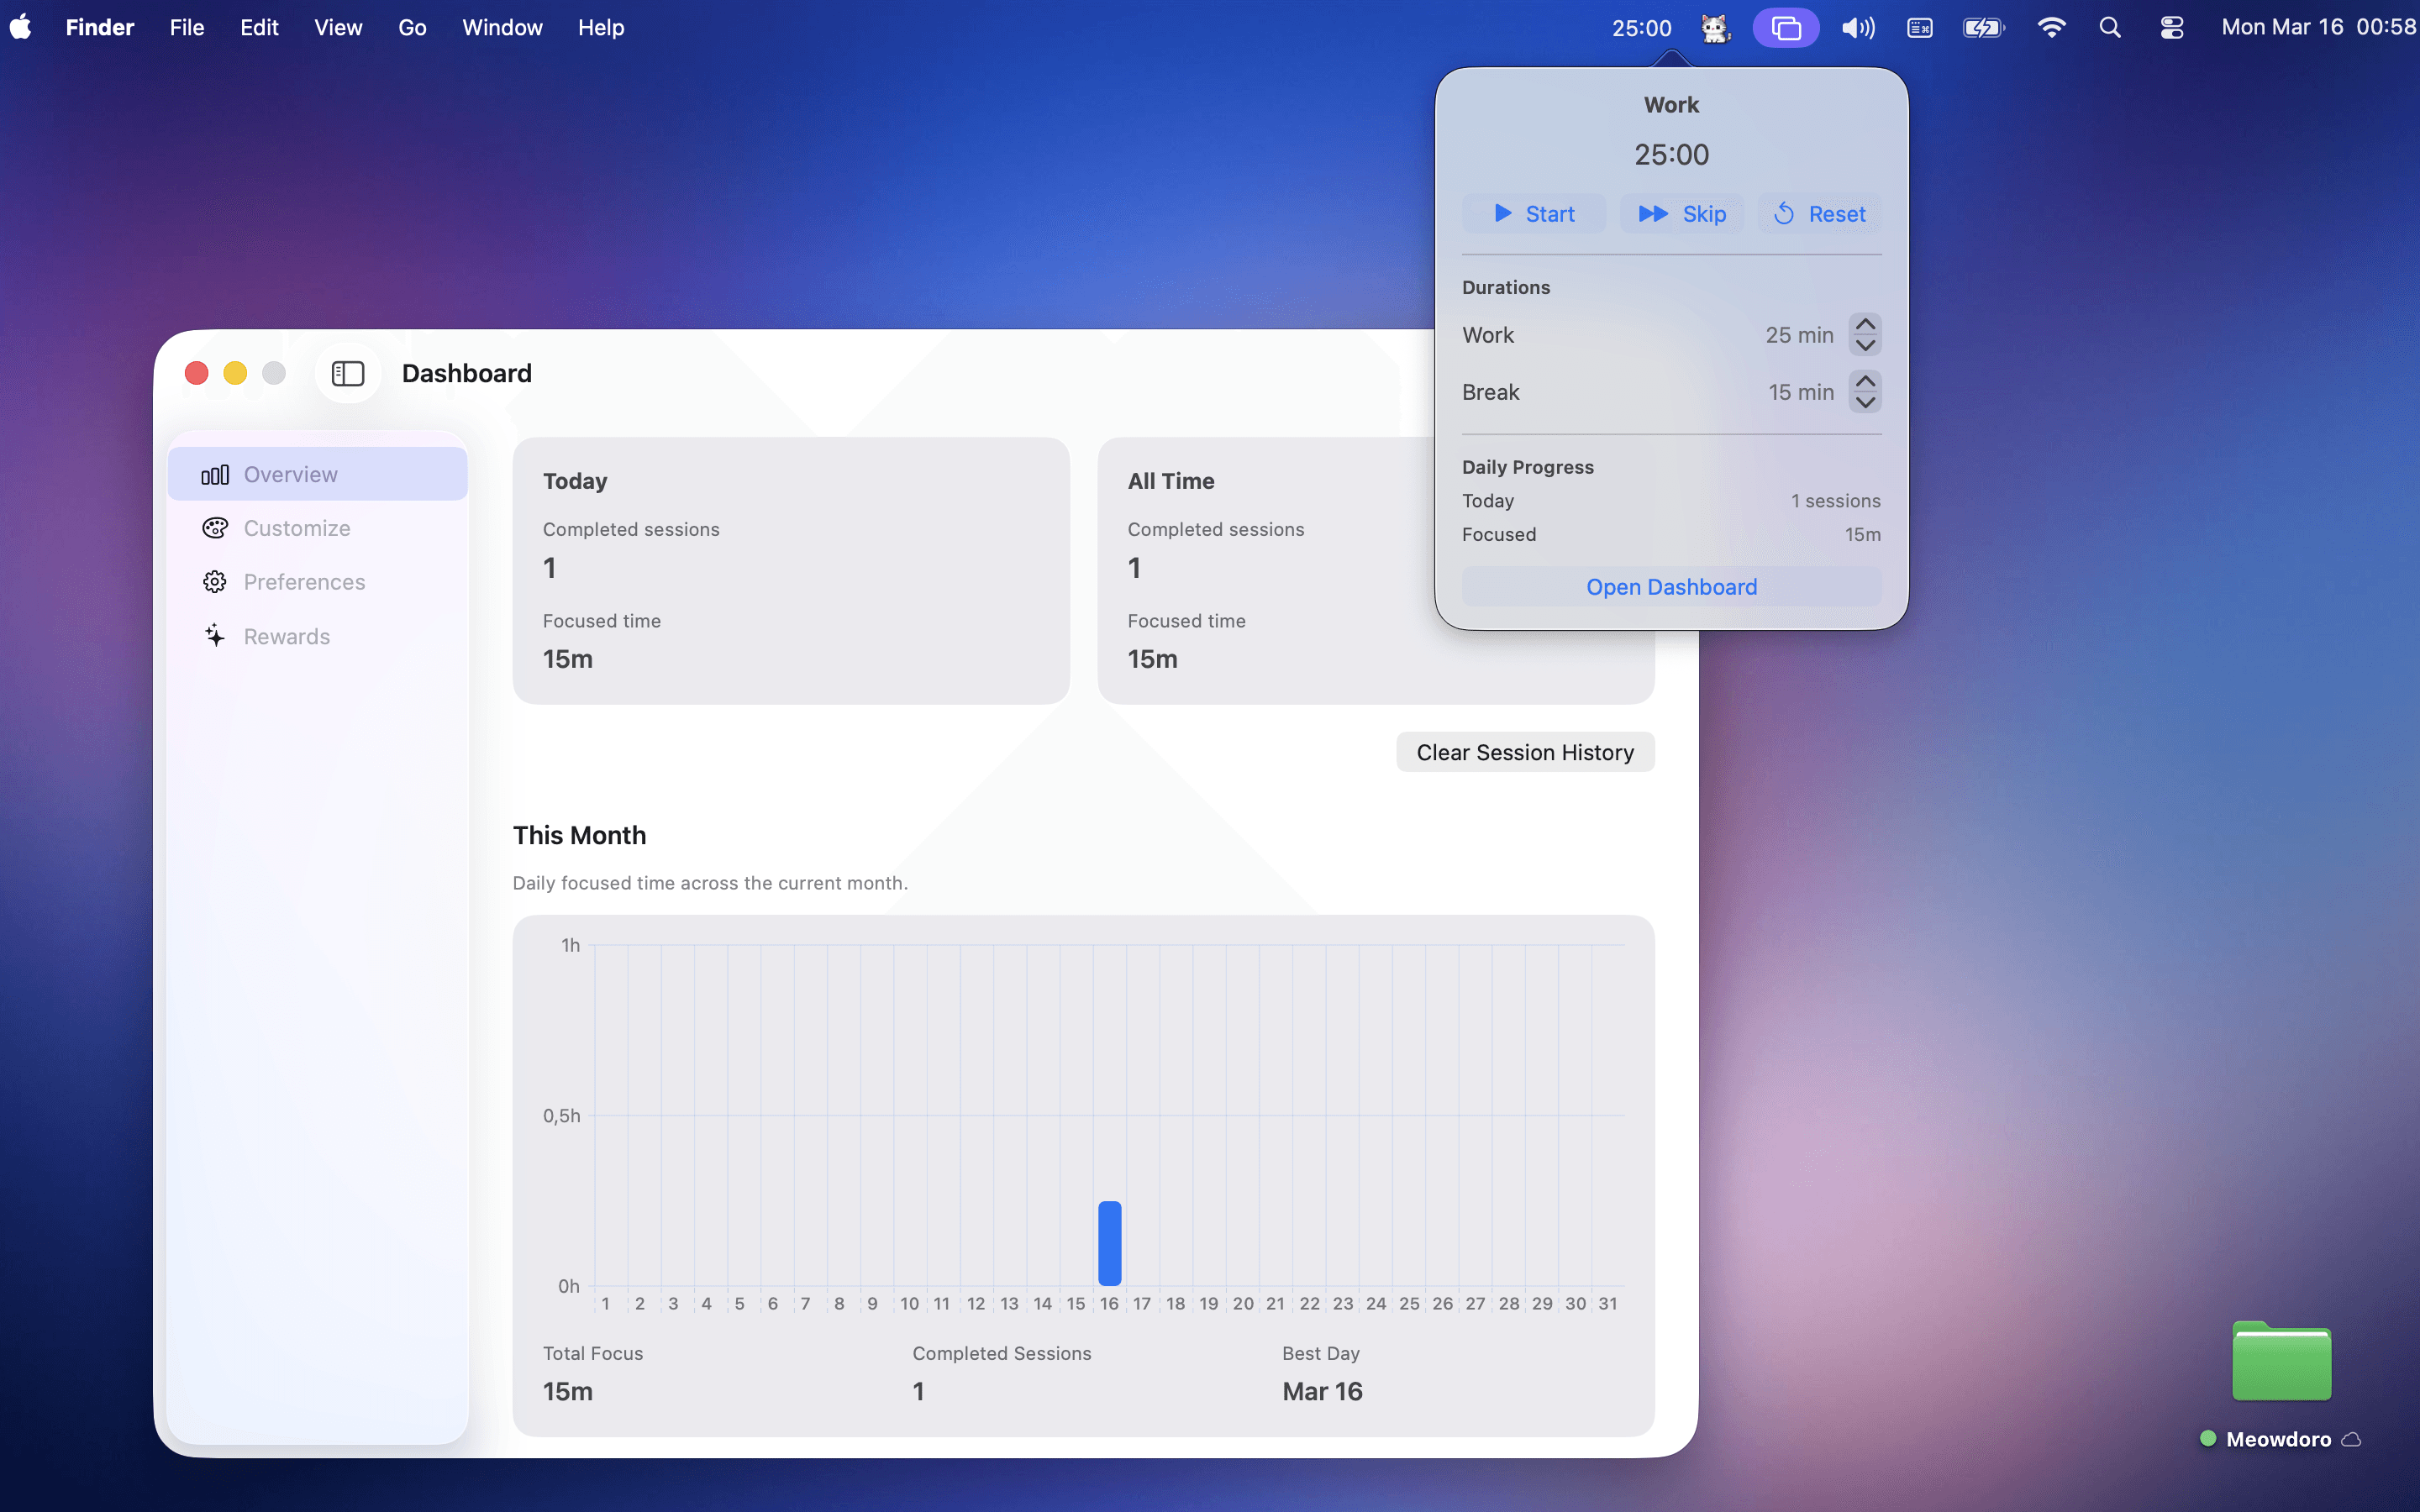Open the Window menu
The width and height of the screenshot is (2420, 1512).
[502, 28]
